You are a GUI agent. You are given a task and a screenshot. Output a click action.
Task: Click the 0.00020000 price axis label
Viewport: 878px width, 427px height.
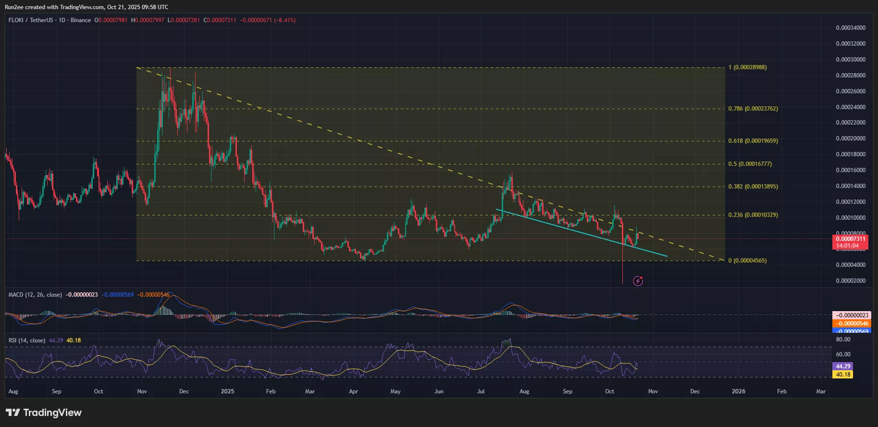pyautogui.click(x=851, y=138)
